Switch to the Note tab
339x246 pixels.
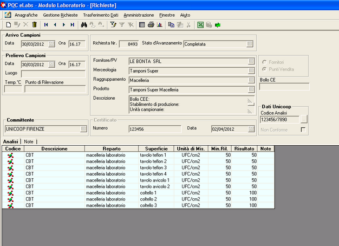29,141
